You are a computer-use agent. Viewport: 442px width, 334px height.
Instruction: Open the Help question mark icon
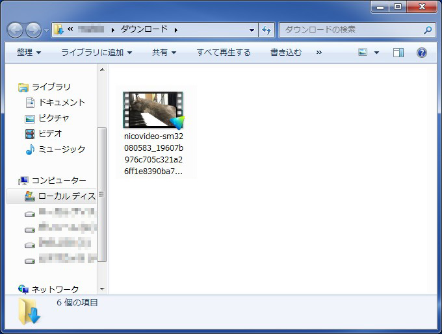tap(421, 53)
